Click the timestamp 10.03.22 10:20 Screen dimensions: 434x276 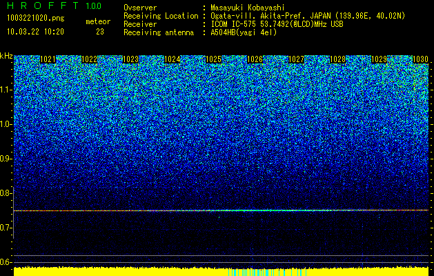pyautogui.click(x=35, y=32)
